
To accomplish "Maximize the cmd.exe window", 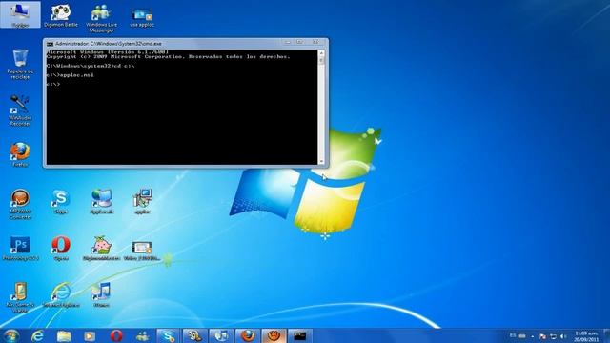I will coord(299,42).
